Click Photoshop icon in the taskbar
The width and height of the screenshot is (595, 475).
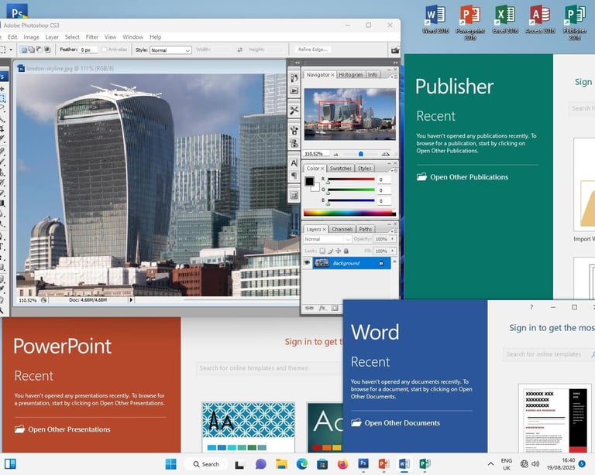pyautogui.click(x=363, y=463)
